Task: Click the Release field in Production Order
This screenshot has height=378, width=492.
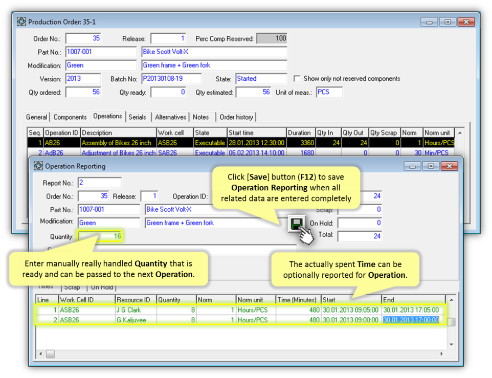Action: tap(168, 38)
